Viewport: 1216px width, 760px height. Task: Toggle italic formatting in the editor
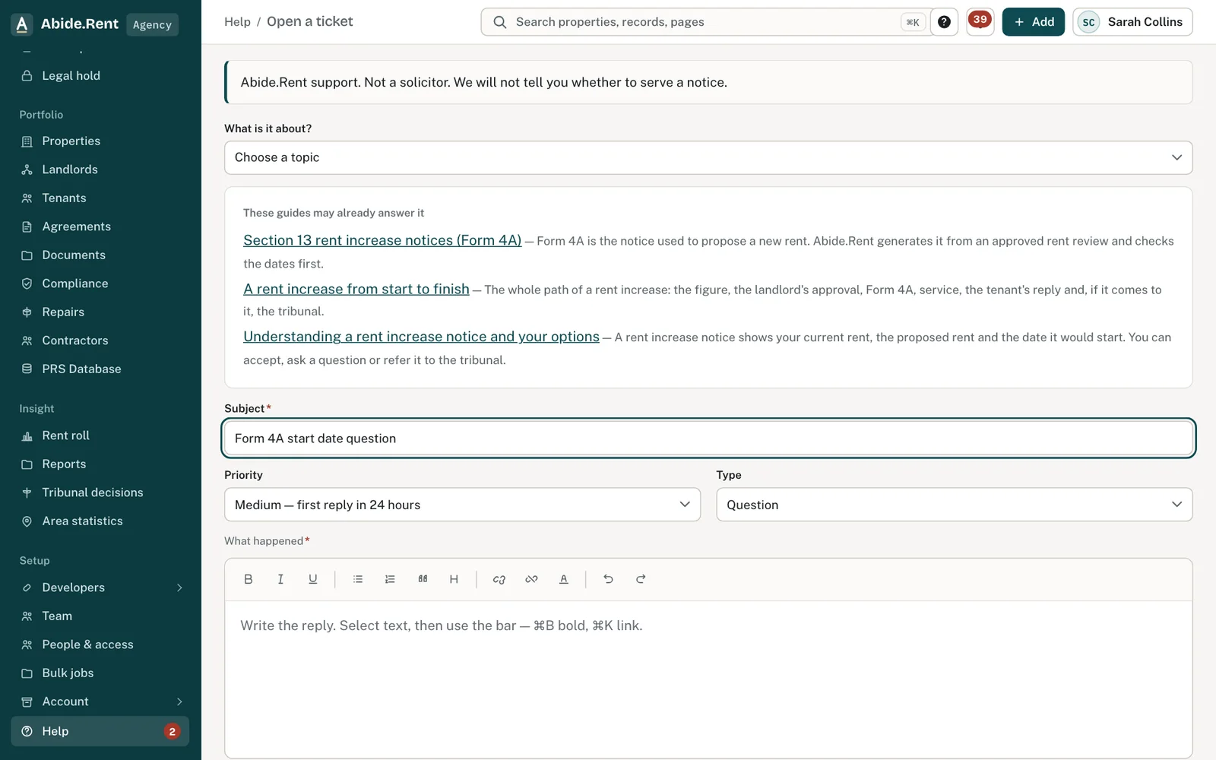point(280,579)
